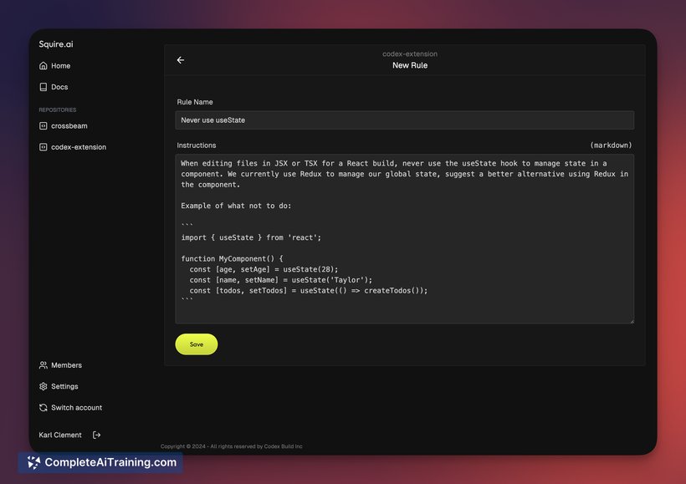
Task: Click the logout icon beside Karl Clement
Action: (97, 435)
